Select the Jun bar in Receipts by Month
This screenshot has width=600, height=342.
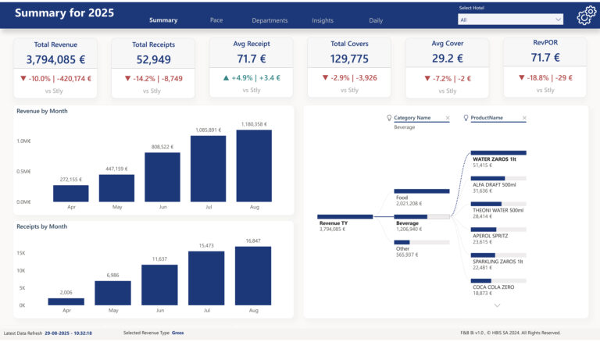[x=160, y=284]
